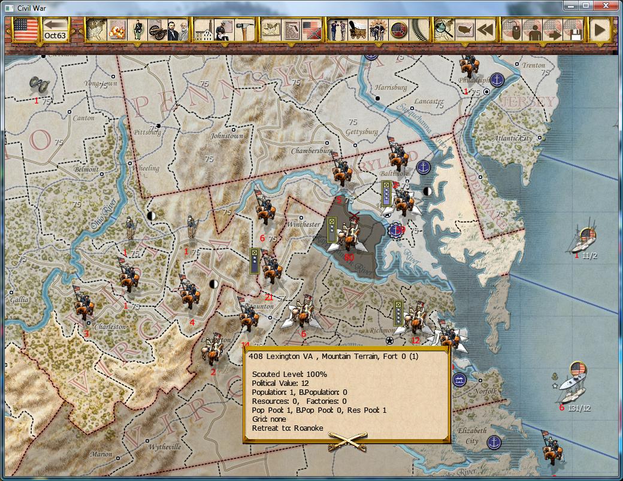The height and width of the screenshot is (481, 623).
Task: Toggle the two facing soldiers icon
Action: coord(338,29)
